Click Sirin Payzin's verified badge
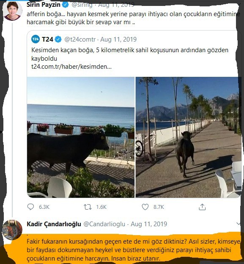 [66, 5]
